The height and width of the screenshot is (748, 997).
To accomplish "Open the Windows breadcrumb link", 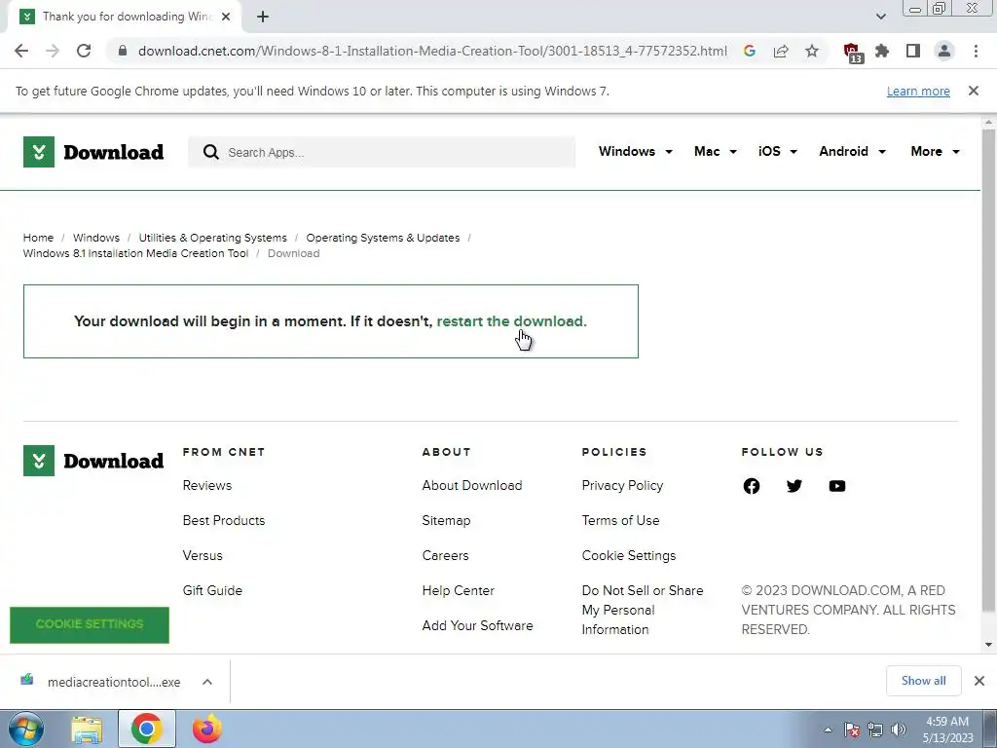I will [x=96, y=238].
